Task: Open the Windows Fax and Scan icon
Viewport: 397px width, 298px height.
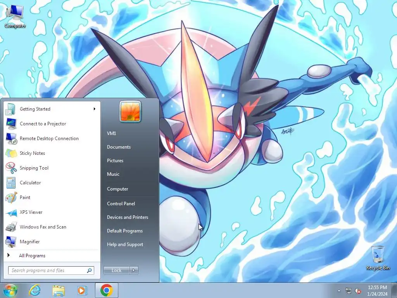Action: pos(11,227)
